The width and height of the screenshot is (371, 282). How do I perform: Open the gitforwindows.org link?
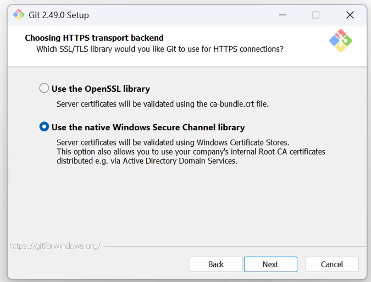click(x=55, y=246)
